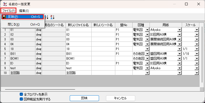
Task: Open 図種 dropdown for row 04
Action: point(147,44)
